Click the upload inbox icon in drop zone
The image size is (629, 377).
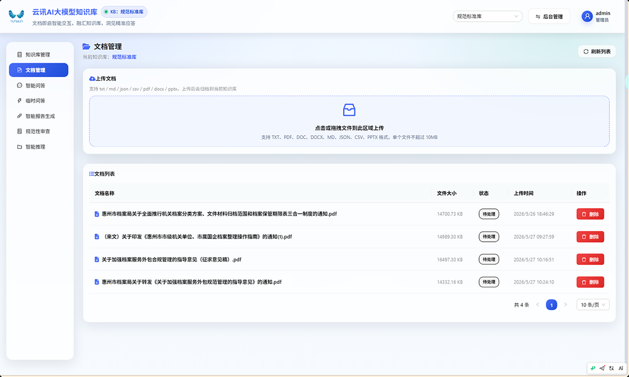point(349,110)
